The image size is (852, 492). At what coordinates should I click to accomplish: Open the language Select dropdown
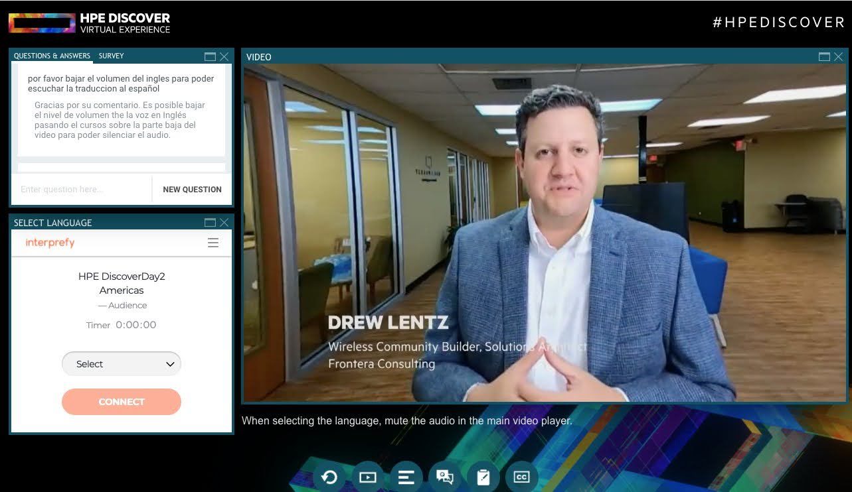(x=122, y=364)
